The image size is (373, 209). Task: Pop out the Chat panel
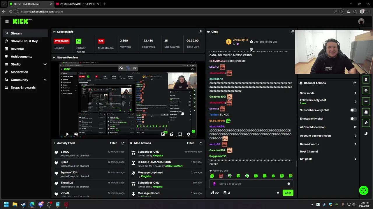coord(292,32)
